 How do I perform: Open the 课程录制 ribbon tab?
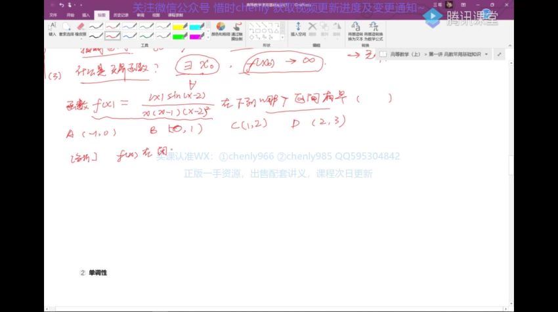coord(175,15)
